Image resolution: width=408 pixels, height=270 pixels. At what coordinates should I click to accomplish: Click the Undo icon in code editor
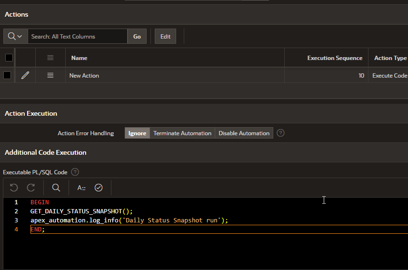coord(14,188)
